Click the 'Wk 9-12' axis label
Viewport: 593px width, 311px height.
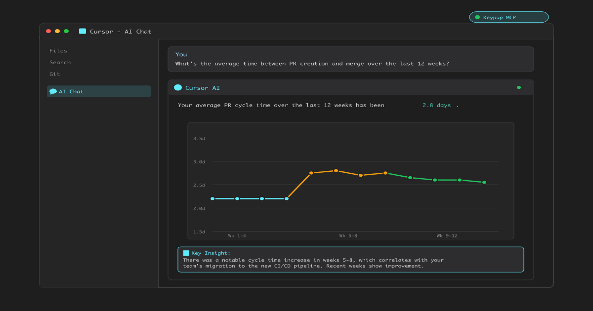447,235
